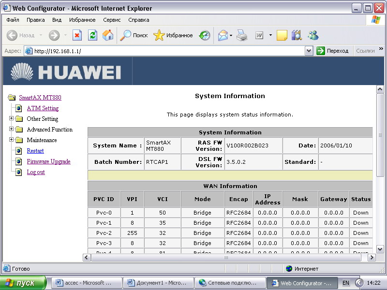
Task: Open the address bar dropdown arrow
Action: coord(309,51)
